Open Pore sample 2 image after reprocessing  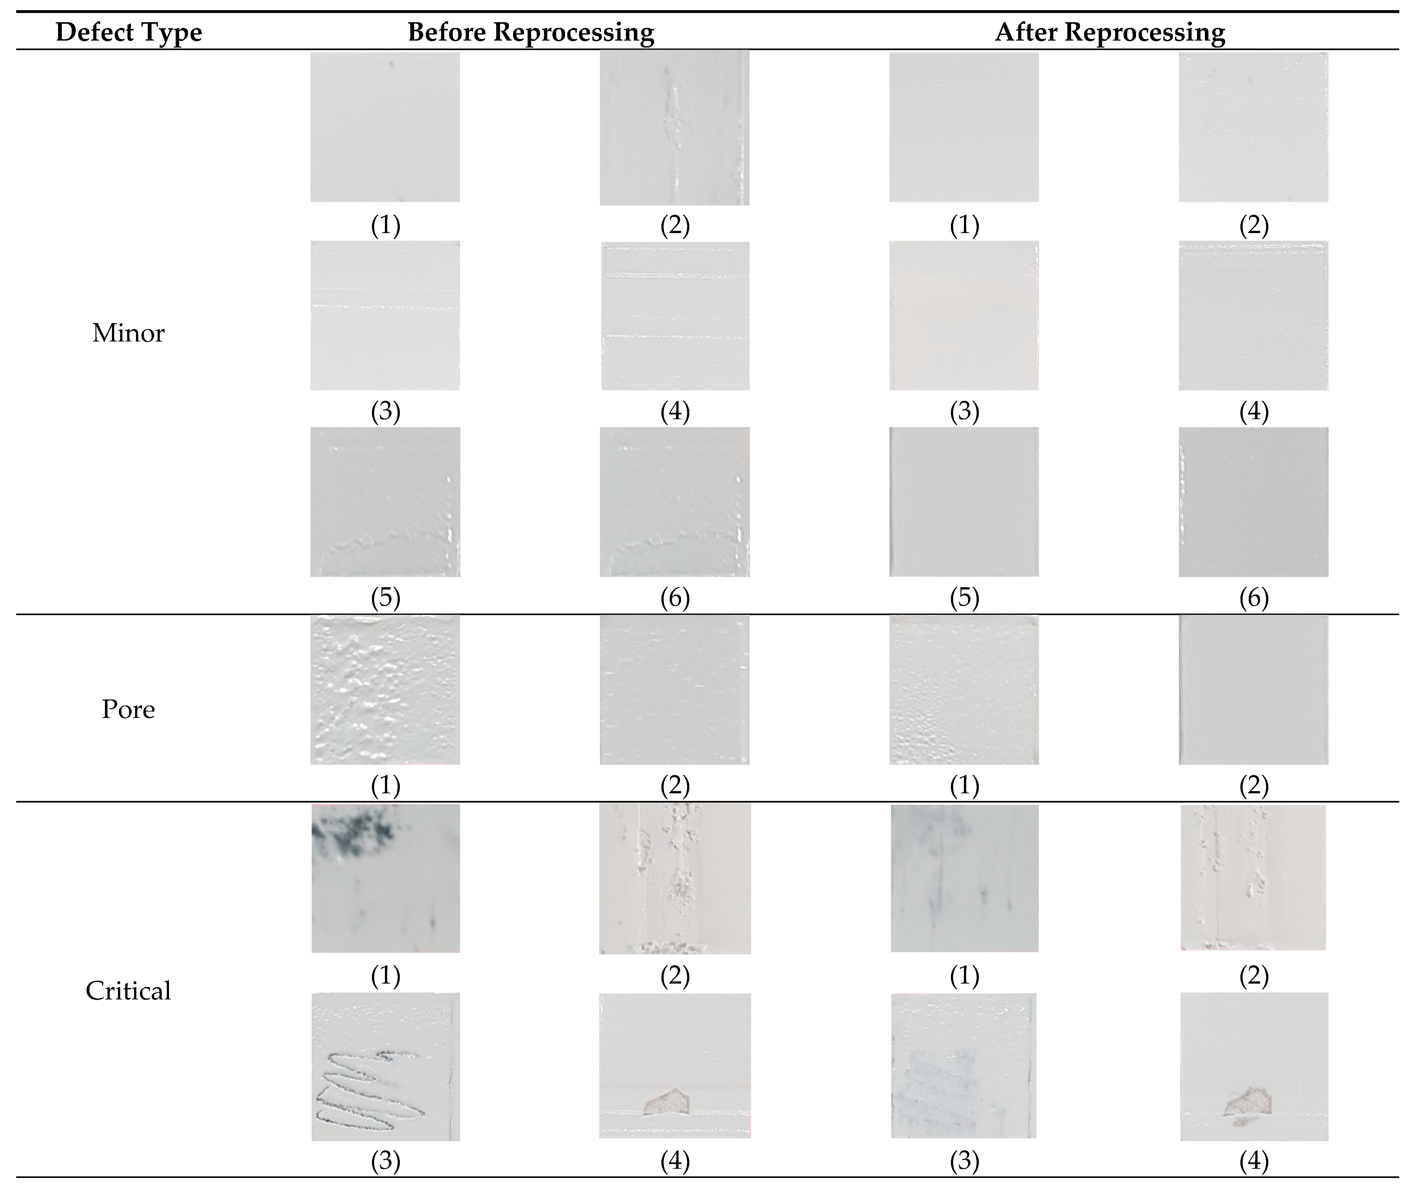coord(1253,689)
